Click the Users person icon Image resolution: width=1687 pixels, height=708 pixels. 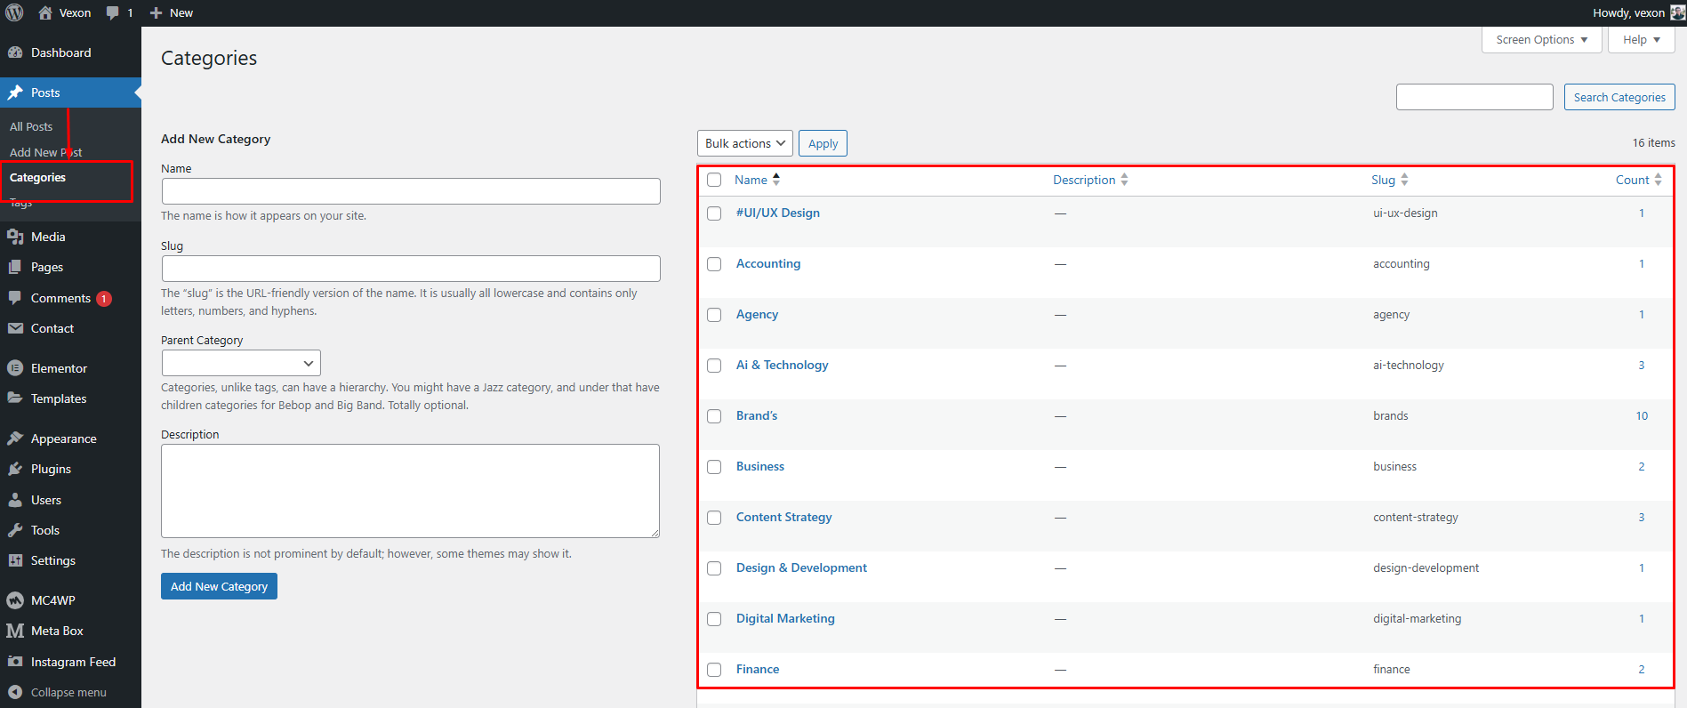(x=15, y=500)
